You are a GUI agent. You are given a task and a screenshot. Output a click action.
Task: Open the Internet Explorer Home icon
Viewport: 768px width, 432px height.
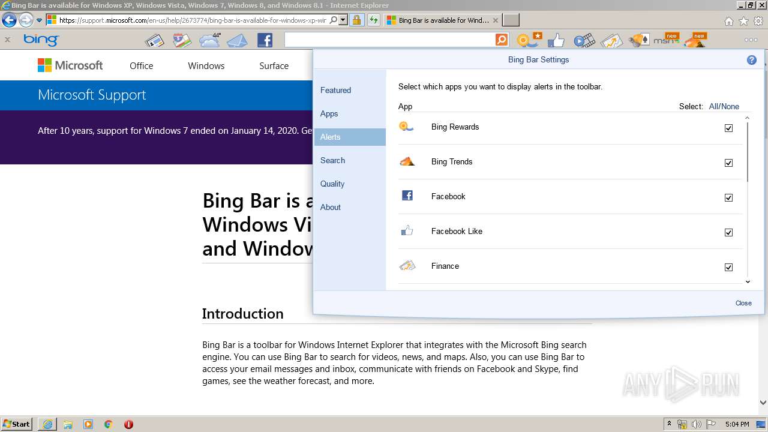[728, 21]
